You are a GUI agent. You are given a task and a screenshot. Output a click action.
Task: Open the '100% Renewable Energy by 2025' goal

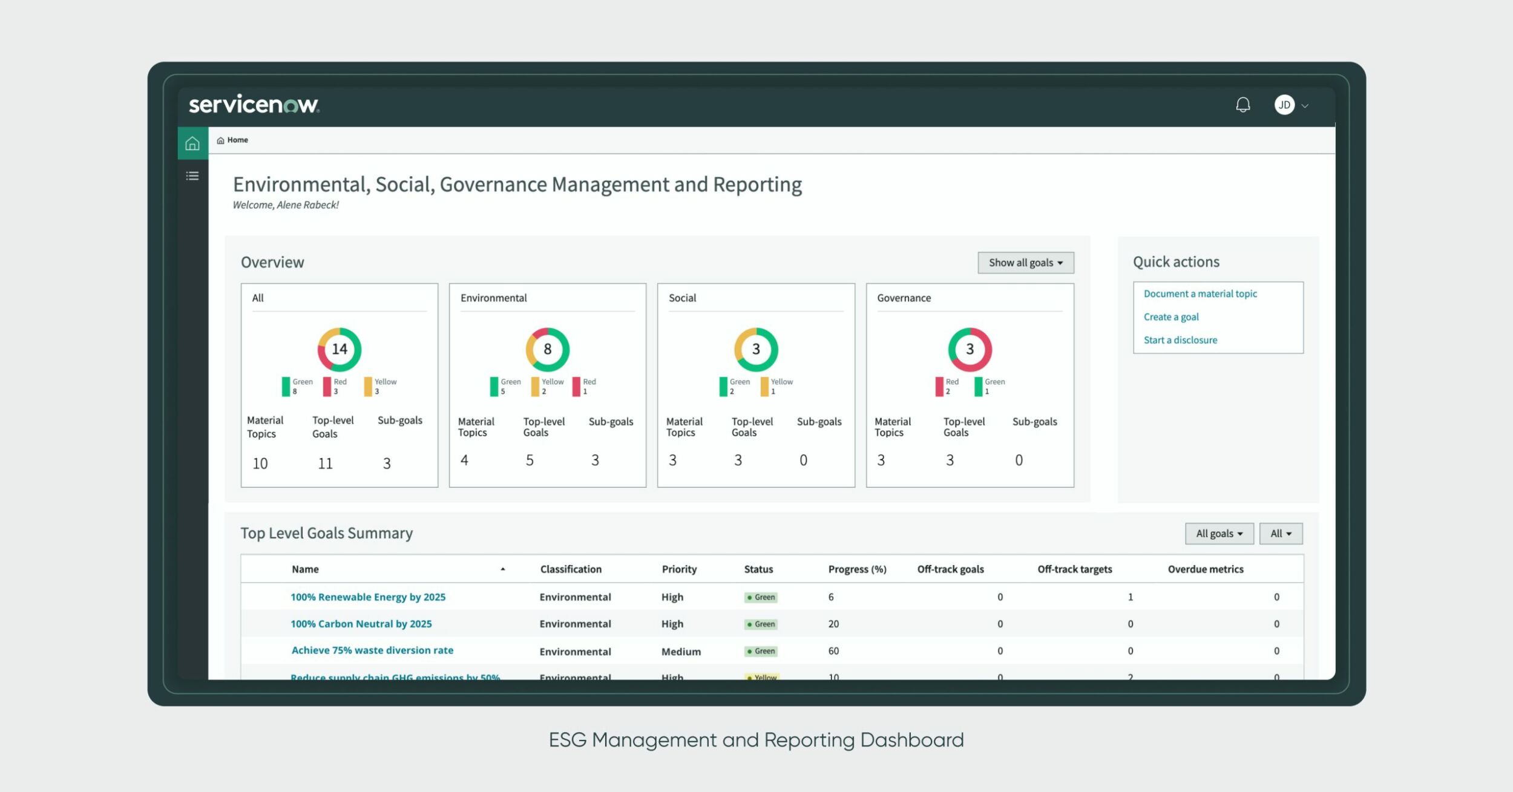[368, 597]
